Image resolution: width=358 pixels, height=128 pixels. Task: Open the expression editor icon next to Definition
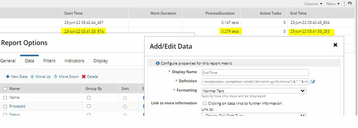coord(313,82)
